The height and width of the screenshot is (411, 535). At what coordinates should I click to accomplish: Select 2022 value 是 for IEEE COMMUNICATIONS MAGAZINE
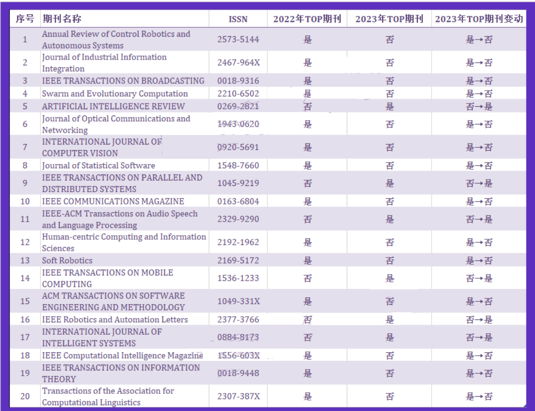tap(307, 201)
